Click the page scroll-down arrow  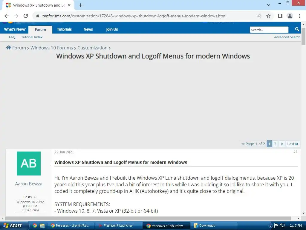303,213
